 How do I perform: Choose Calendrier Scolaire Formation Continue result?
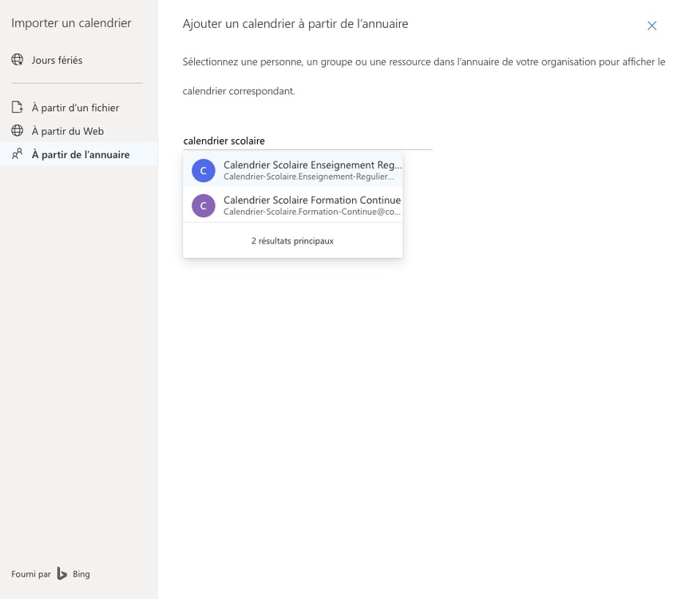coord(293,205)
